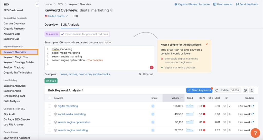This screenshot has height=140, width=263.
Task: Open Position Tracking in sidebar
Action: 14,67
